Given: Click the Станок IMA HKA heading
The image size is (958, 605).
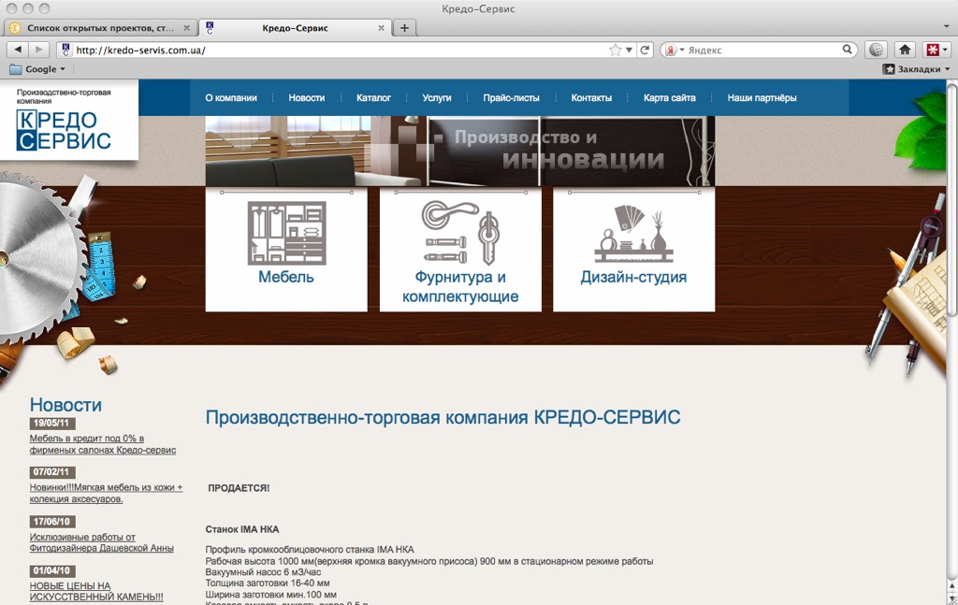Looking at the screenshot, I should click(242, 529).
